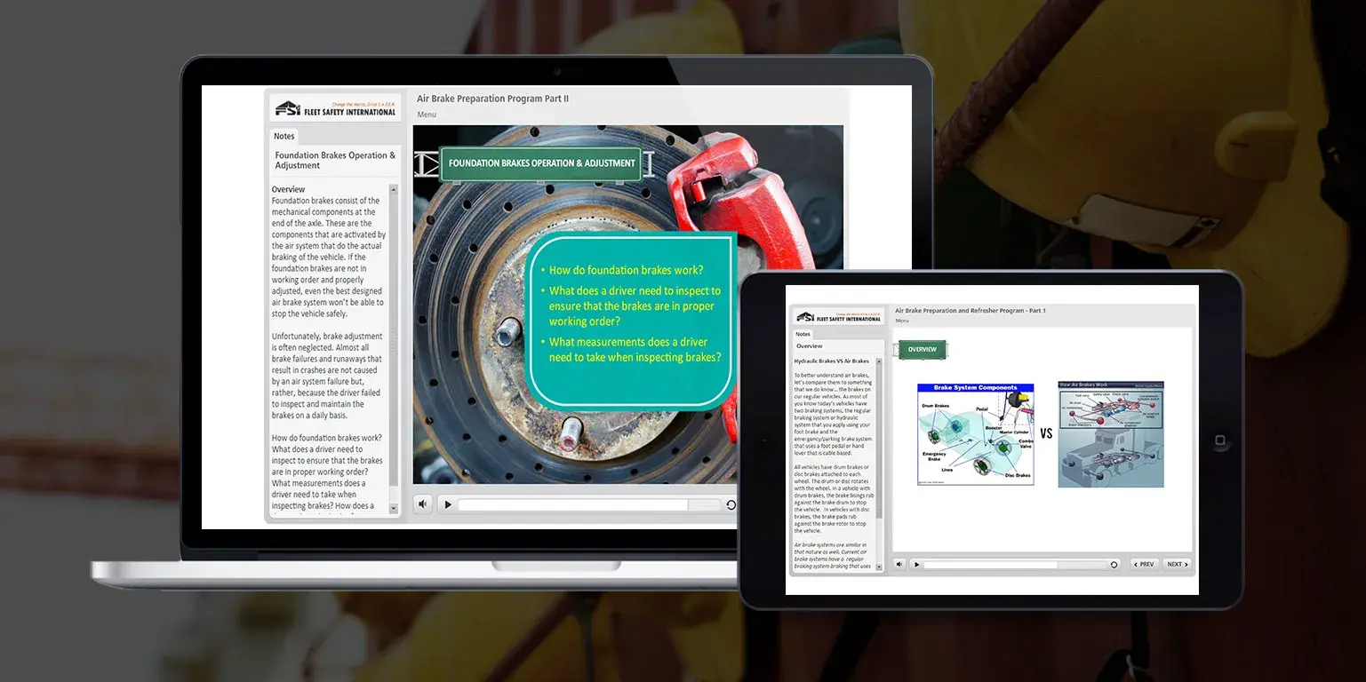Select the green OVERVIEW banner on tablet
1366x682 pixels.
coord(922,349)
